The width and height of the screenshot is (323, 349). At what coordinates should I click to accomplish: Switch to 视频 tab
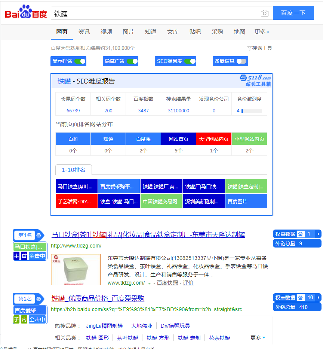pos(106,31)
